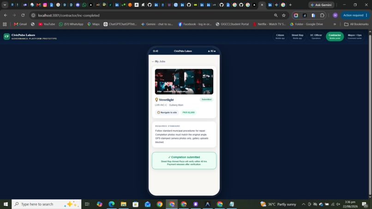Screen dimensions: 372x209
Task: Open the Netflix bookmark
Action: 269,24
